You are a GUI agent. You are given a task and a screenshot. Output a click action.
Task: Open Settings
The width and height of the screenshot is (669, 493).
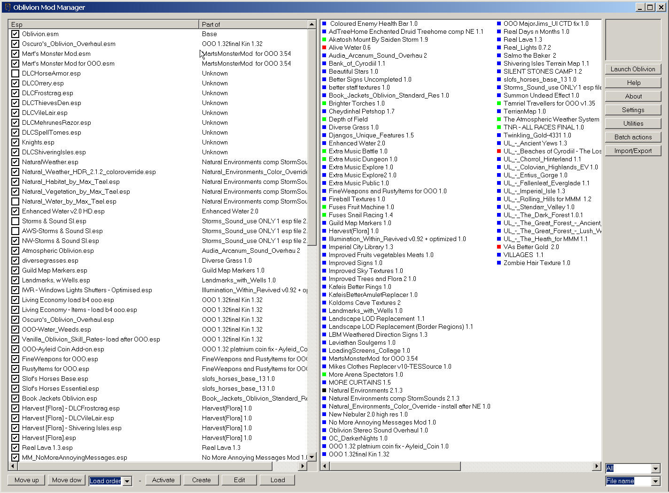[633, 110]
